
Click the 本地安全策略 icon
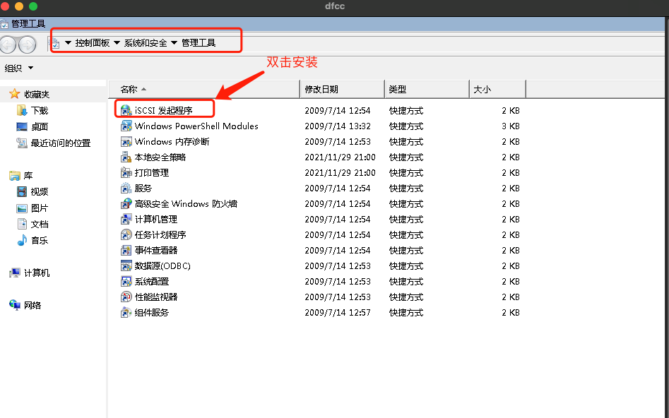pyautogui.click(x=126, y=157)
